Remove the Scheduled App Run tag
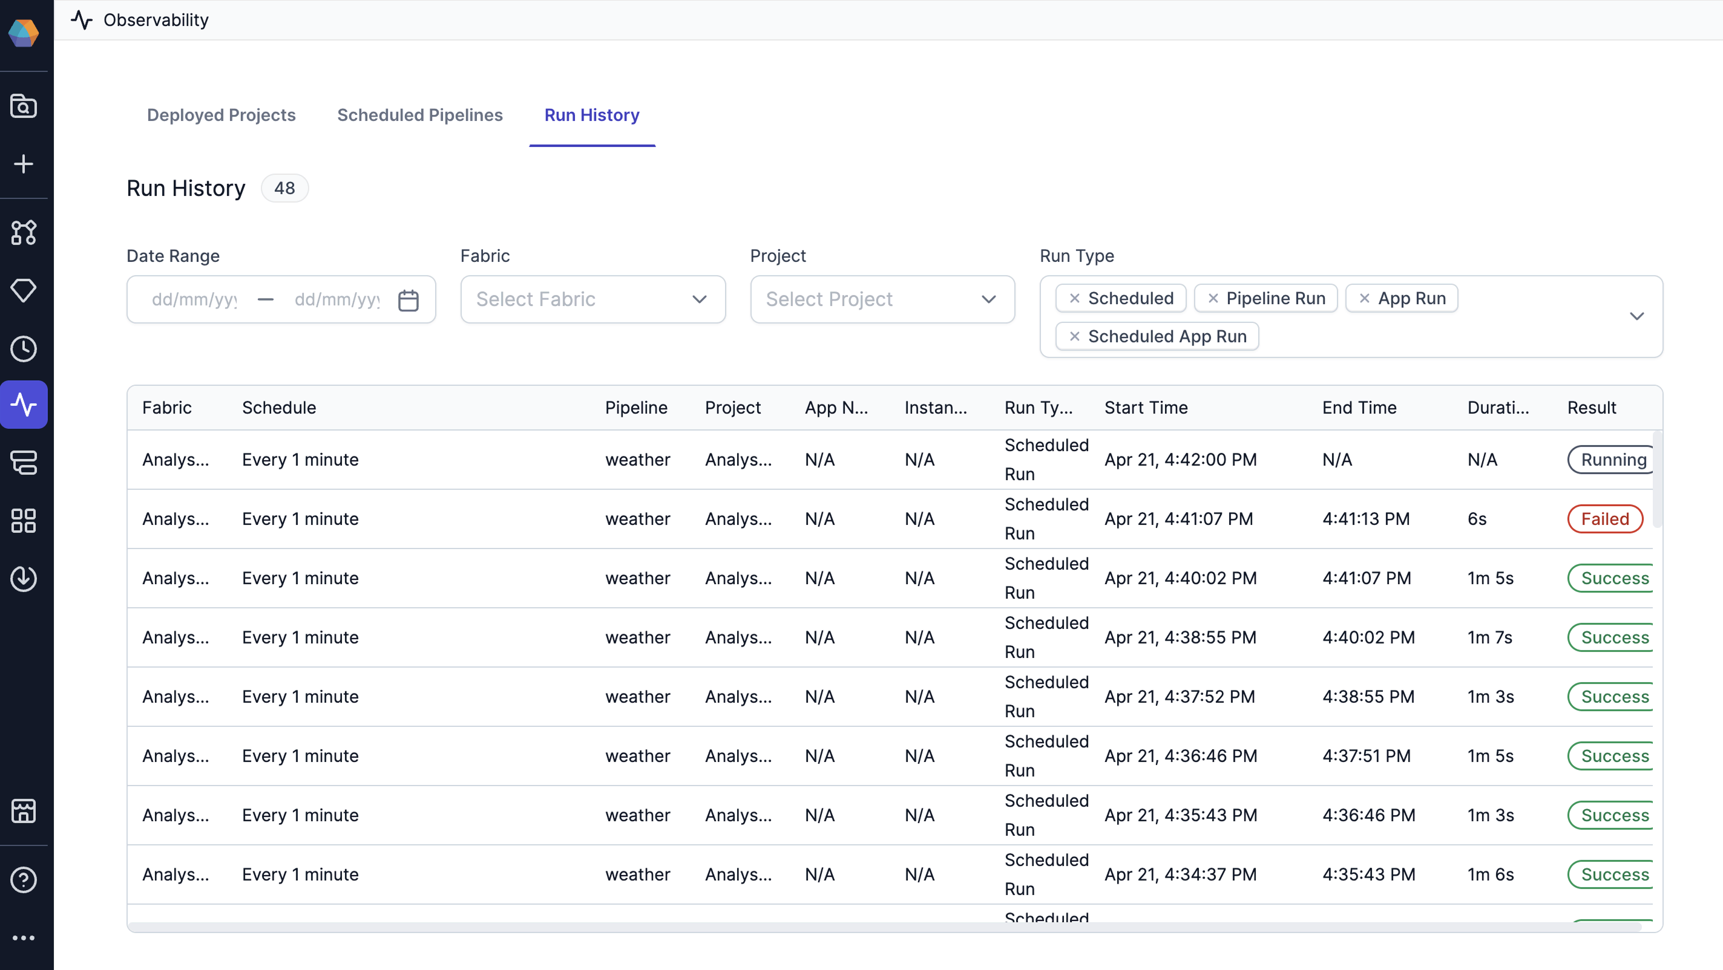Image resolution: width=1723 pixels, height=970 pixels. [x=1074, y=336]
